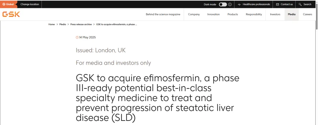Viewport: 318px width, 125px height.
Task: Go to the Home breadcrumb link
Action: tap(52, 24)
